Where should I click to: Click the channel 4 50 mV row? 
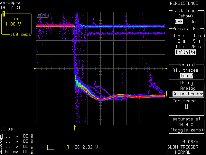(16, 151)
